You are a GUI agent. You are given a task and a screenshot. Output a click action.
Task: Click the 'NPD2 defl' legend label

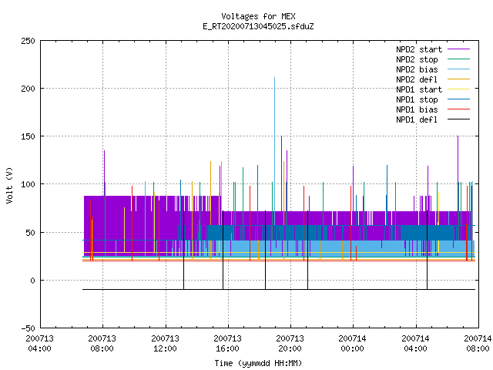click(x=417, y=79)
